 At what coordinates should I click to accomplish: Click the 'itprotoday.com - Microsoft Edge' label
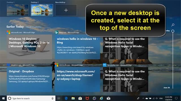point(119,65)
